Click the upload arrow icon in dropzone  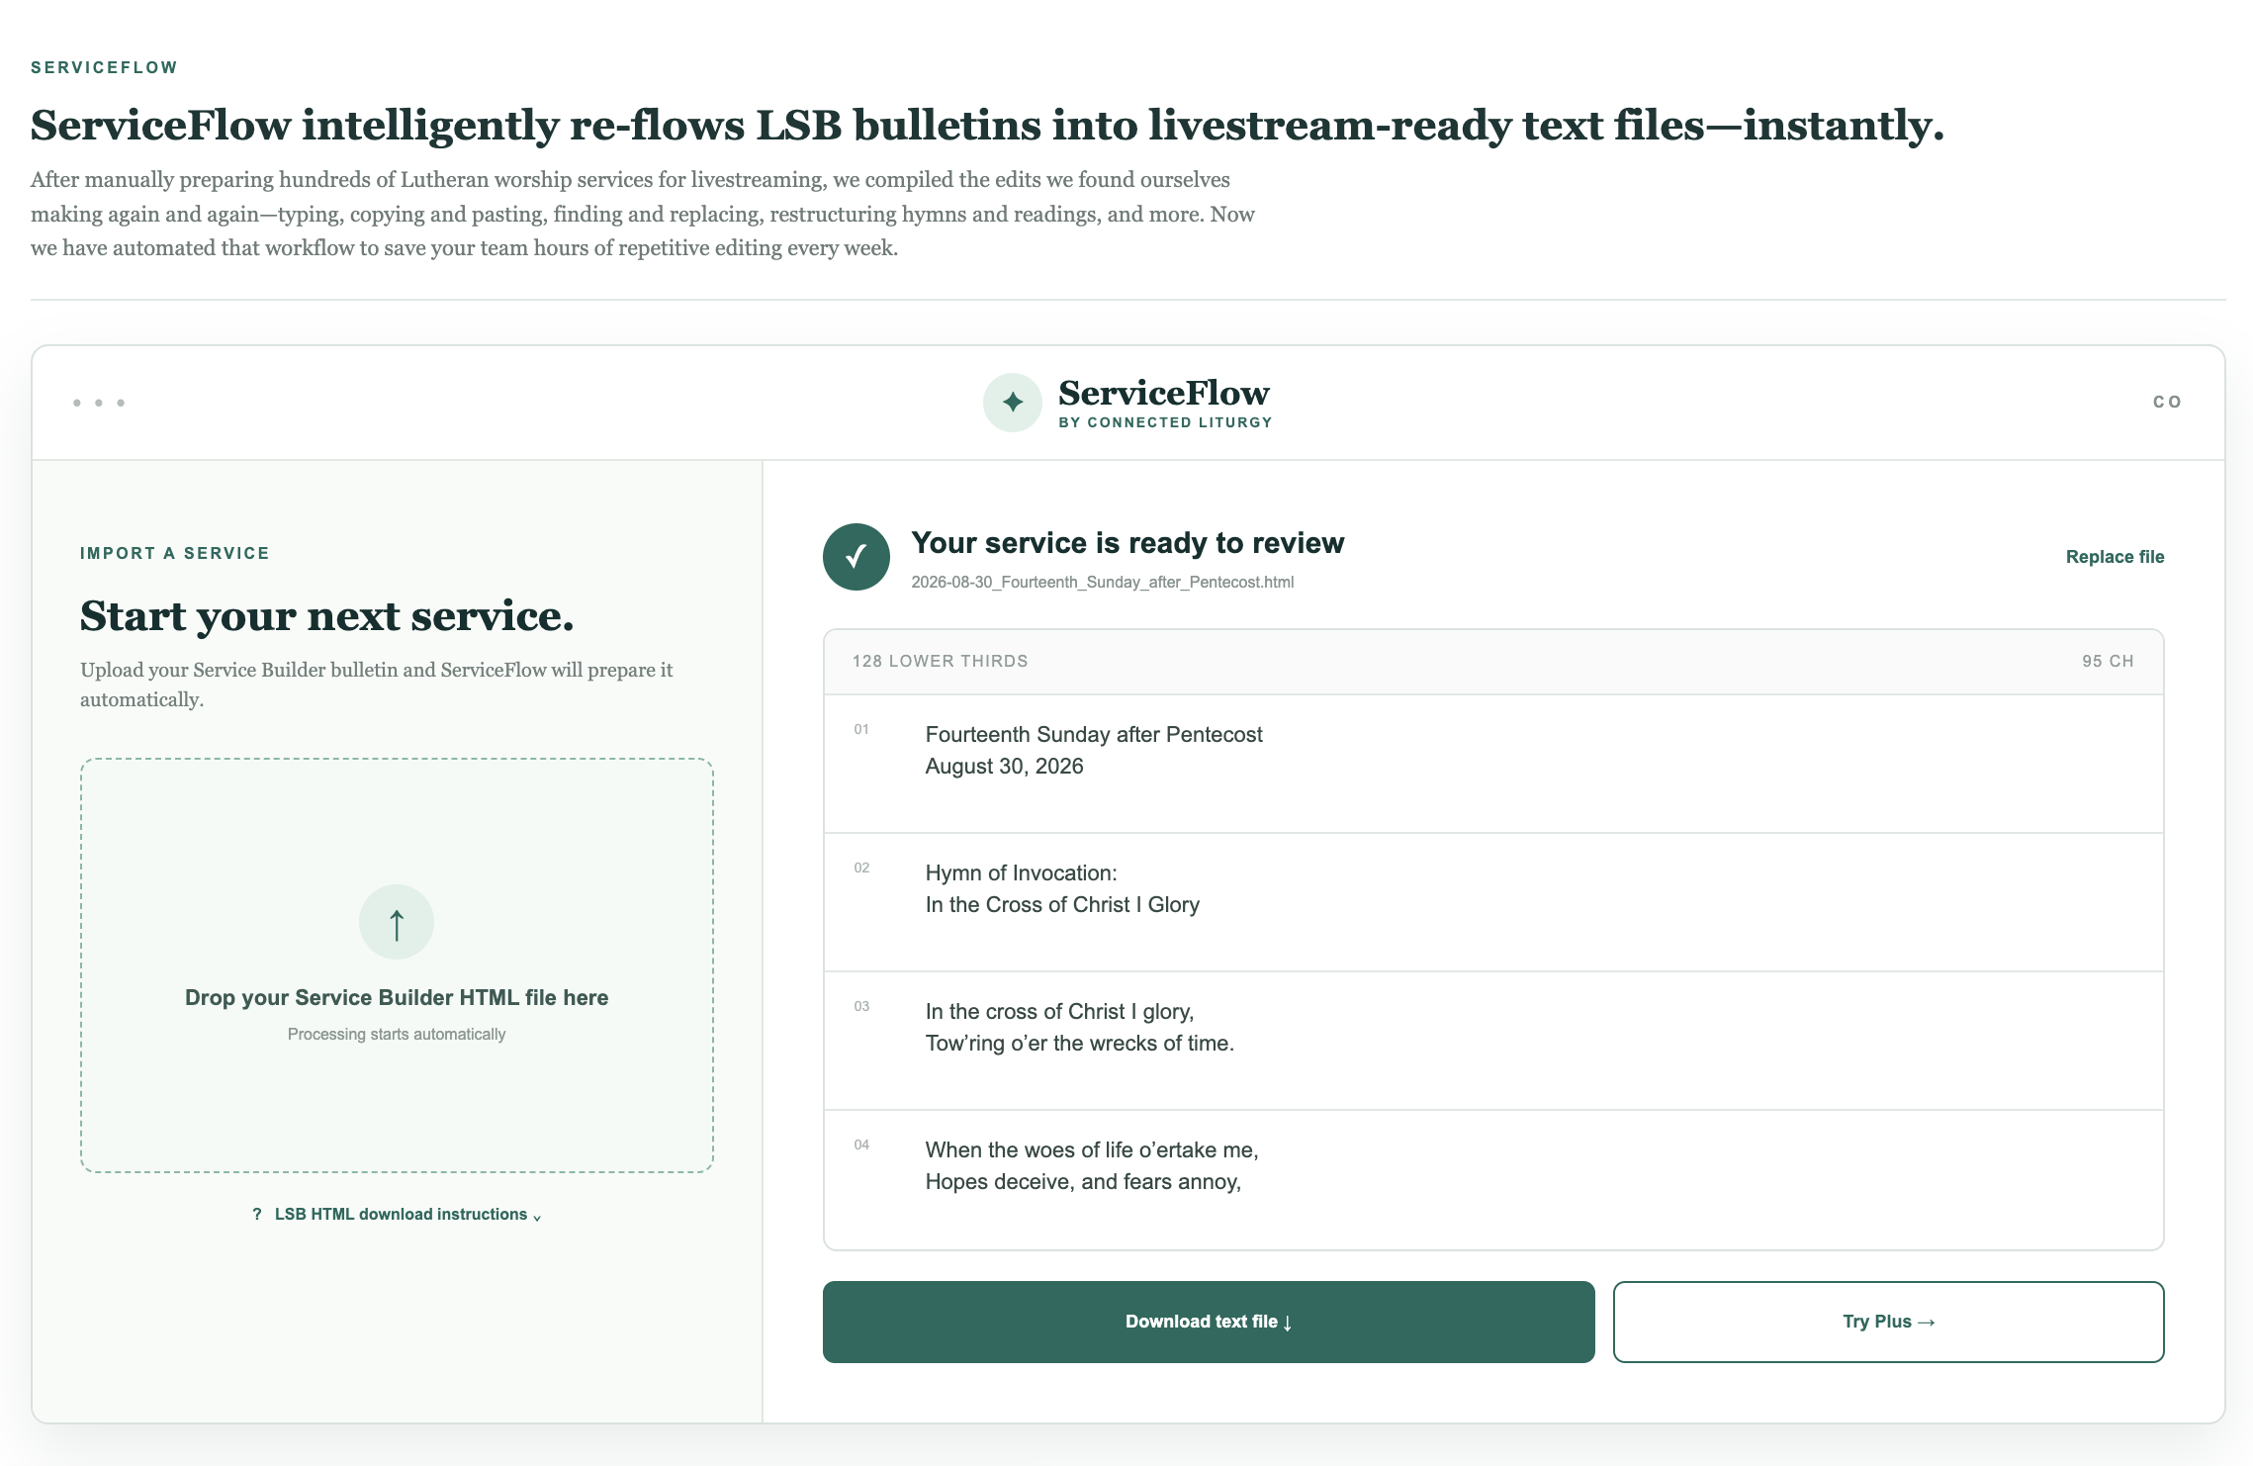[x=397, y=922]
